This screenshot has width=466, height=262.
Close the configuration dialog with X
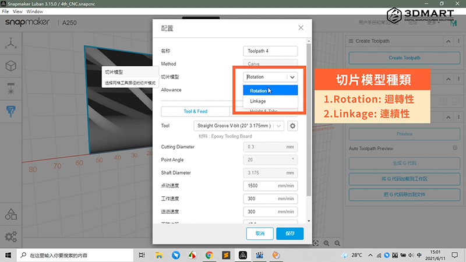coord(301,28)
